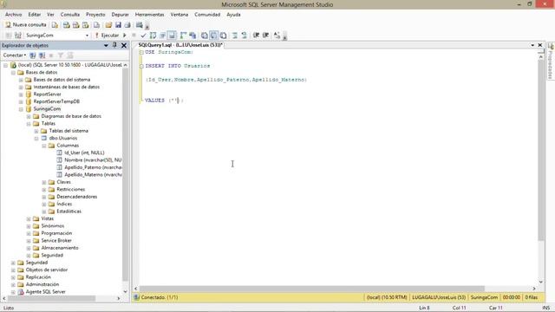Select results to file
555x312 pixels.
(x=224, y=36)
